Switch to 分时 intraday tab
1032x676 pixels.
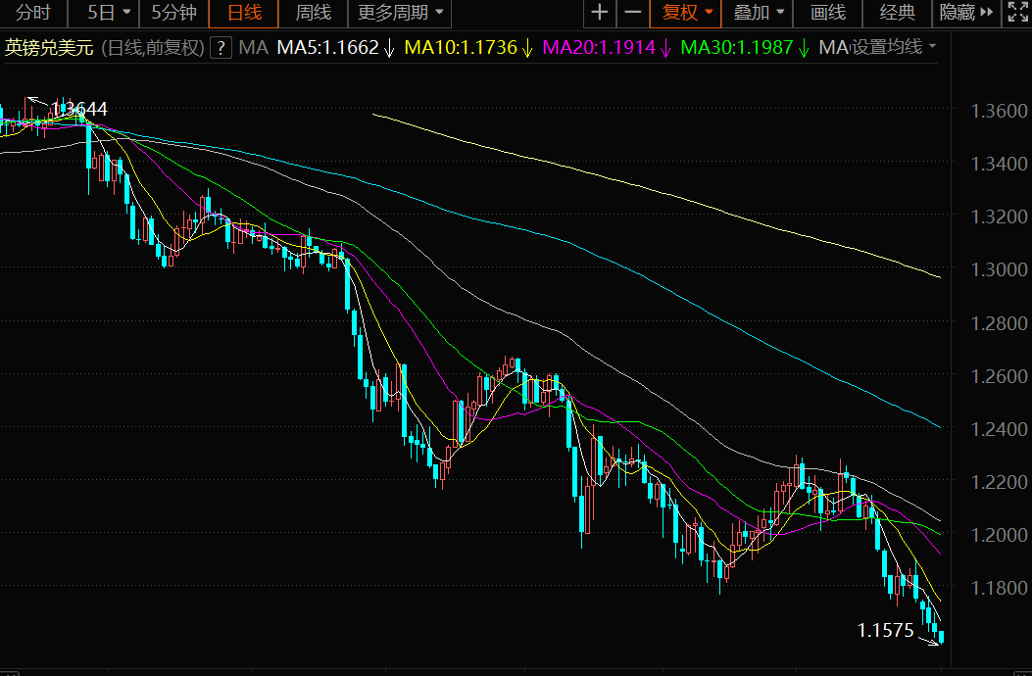click(x=33, y=13)
